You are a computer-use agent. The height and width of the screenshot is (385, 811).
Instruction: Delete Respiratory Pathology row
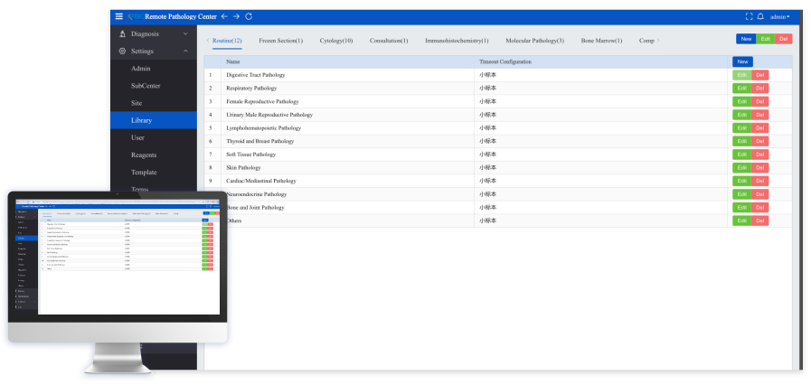click(x=759, y=89)
